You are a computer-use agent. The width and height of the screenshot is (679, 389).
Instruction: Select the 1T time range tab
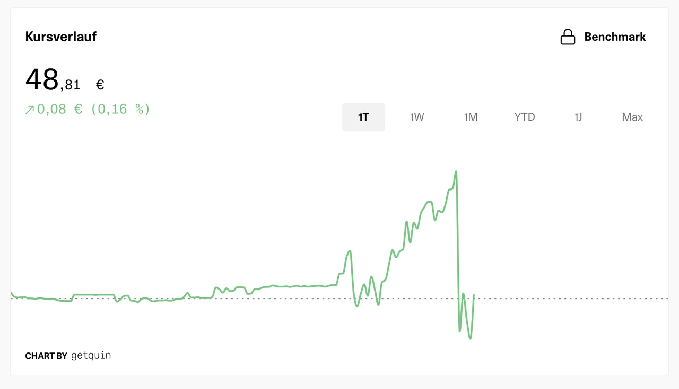click(x=363, y=117)
